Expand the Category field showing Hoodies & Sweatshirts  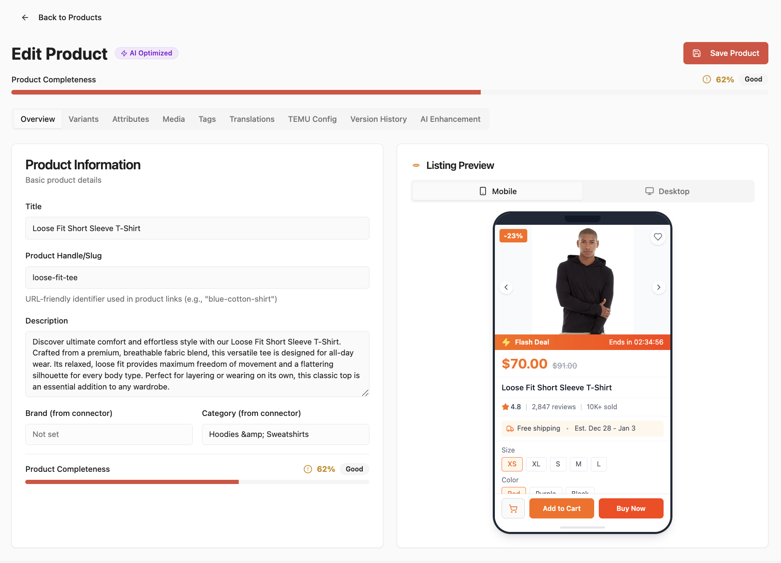pyautogui.click(x=285, y=434)
